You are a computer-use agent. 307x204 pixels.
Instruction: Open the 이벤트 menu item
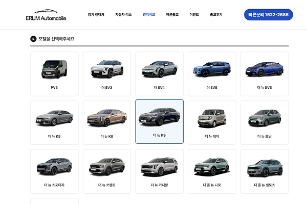pos(194,15)
